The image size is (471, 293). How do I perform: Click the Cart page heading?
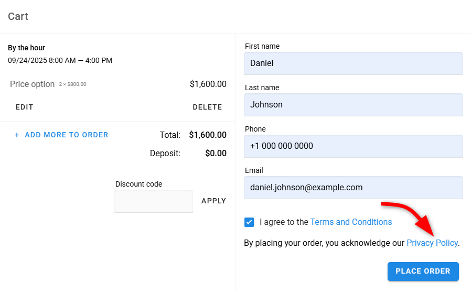coord(18,17)
